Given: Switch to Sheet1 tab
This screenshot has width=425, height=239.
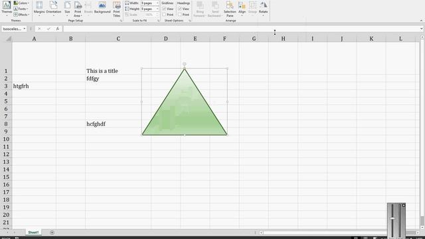Looking at the screenshot, I should 33,232.
